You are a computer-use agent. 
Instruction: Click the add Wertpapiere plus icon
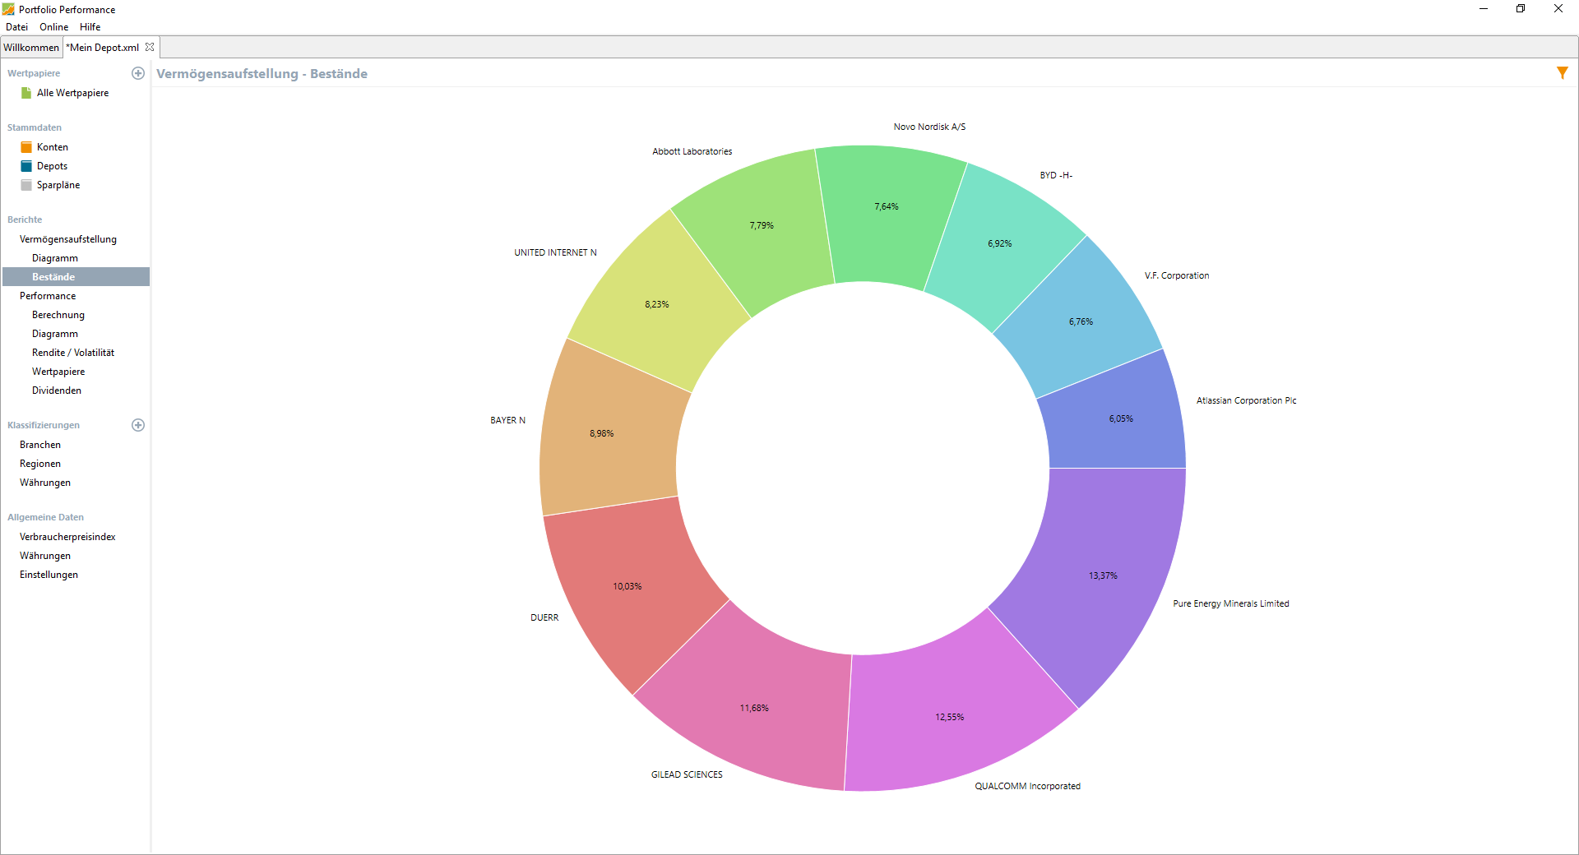click(138, 73)
